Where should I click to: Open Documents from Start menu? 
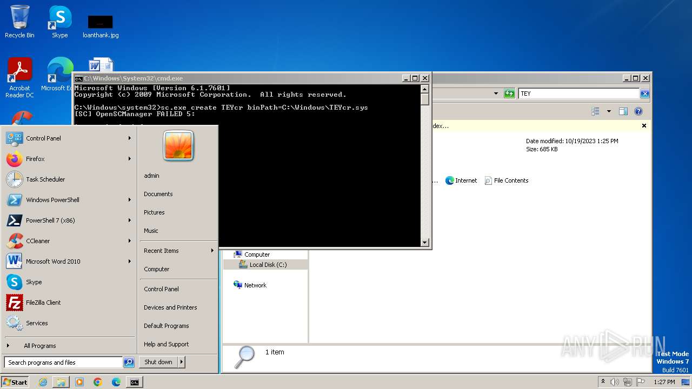coord(158,194)
